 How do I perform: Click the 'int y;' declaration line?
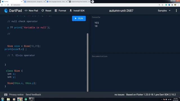(x=11, y=77)
